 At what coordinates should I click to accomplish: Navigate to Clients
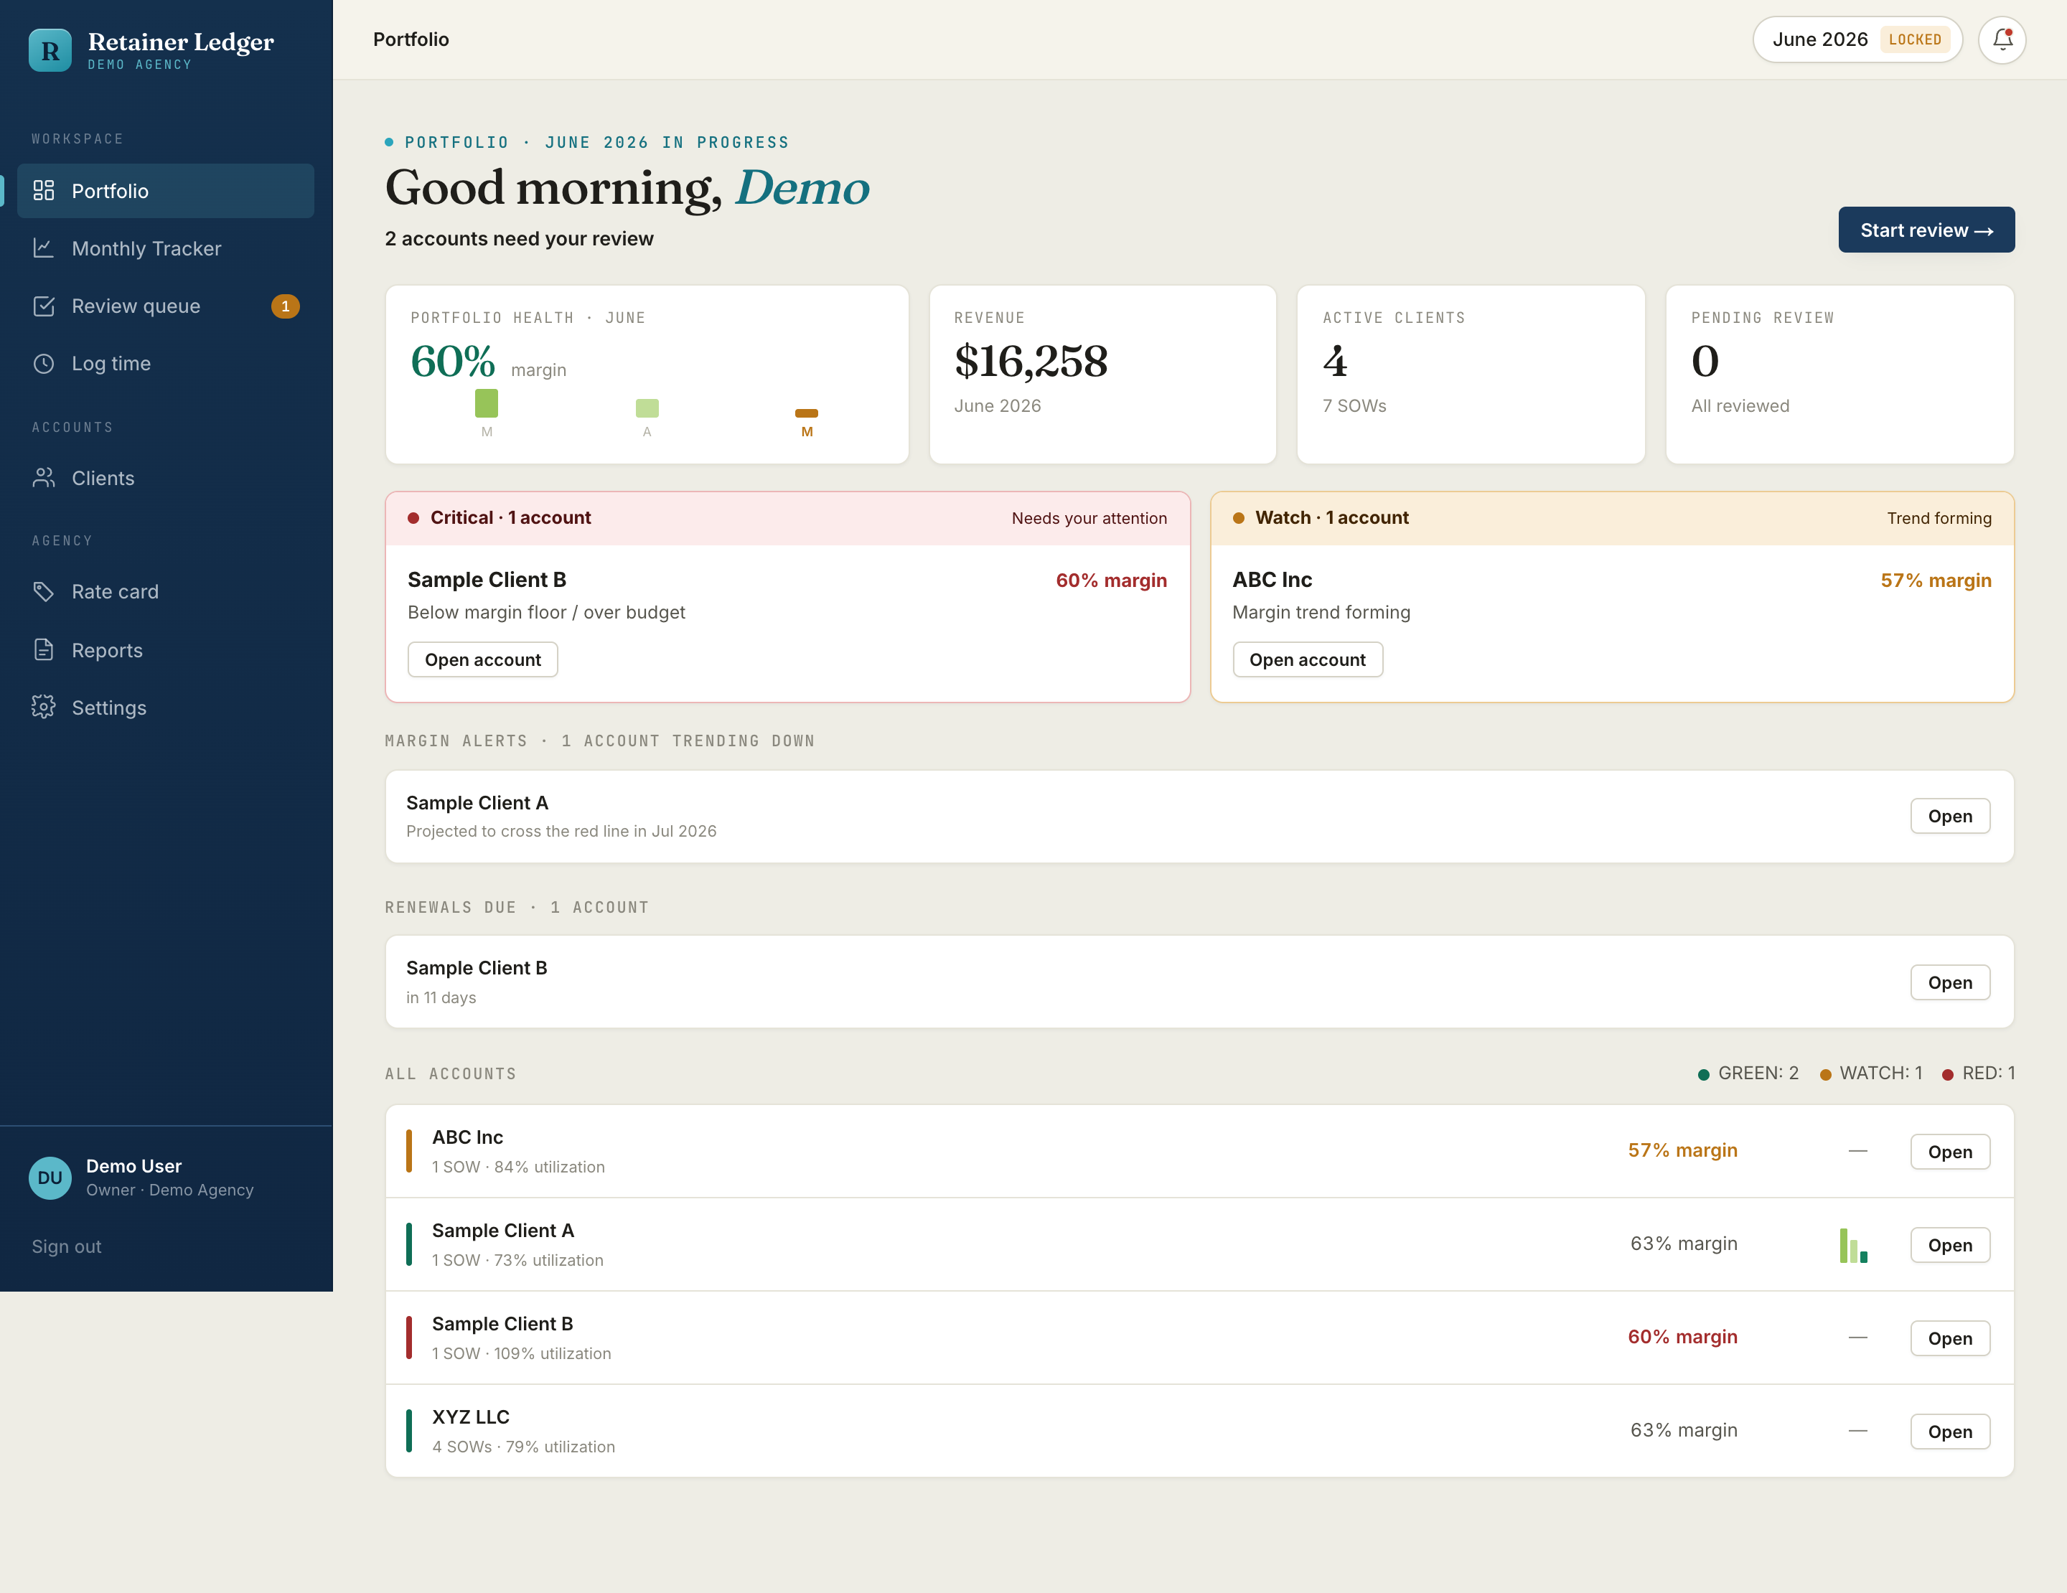pyautogui.click(x=166, y=479)
